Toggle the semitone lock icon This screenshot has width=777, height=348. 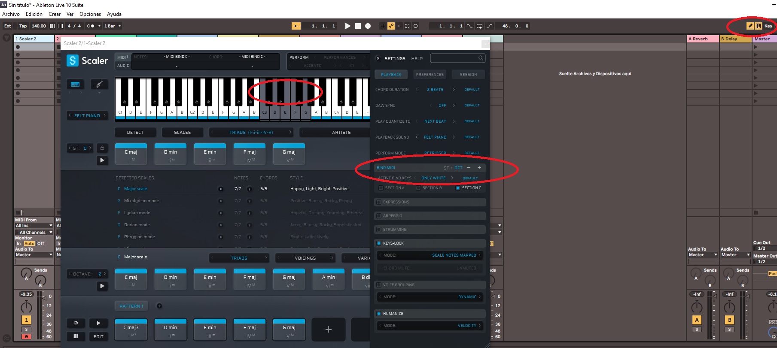[102, 148]
